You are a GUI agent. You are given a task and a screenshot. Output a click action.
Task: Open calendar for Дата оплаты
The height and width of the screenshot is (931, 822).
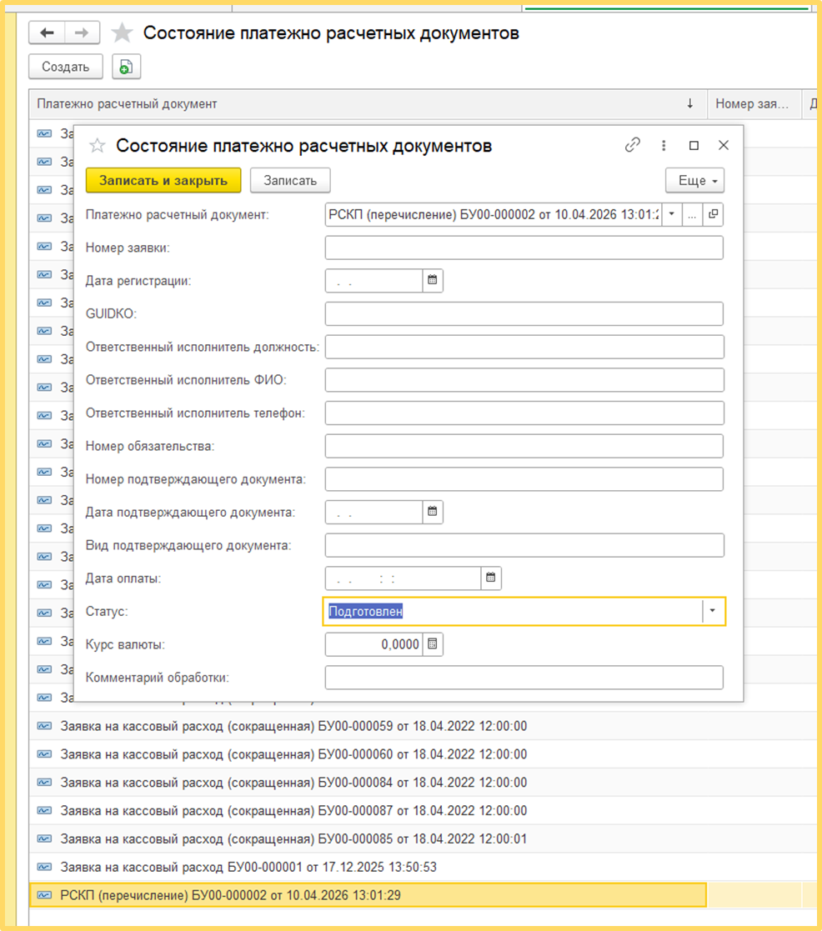tap(490, 578)
